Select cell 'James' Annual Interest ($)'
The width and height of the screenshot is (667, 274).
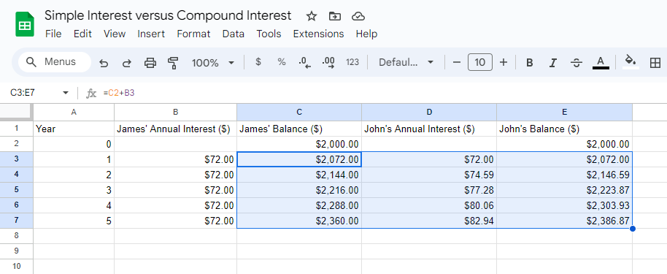(175, 129)
